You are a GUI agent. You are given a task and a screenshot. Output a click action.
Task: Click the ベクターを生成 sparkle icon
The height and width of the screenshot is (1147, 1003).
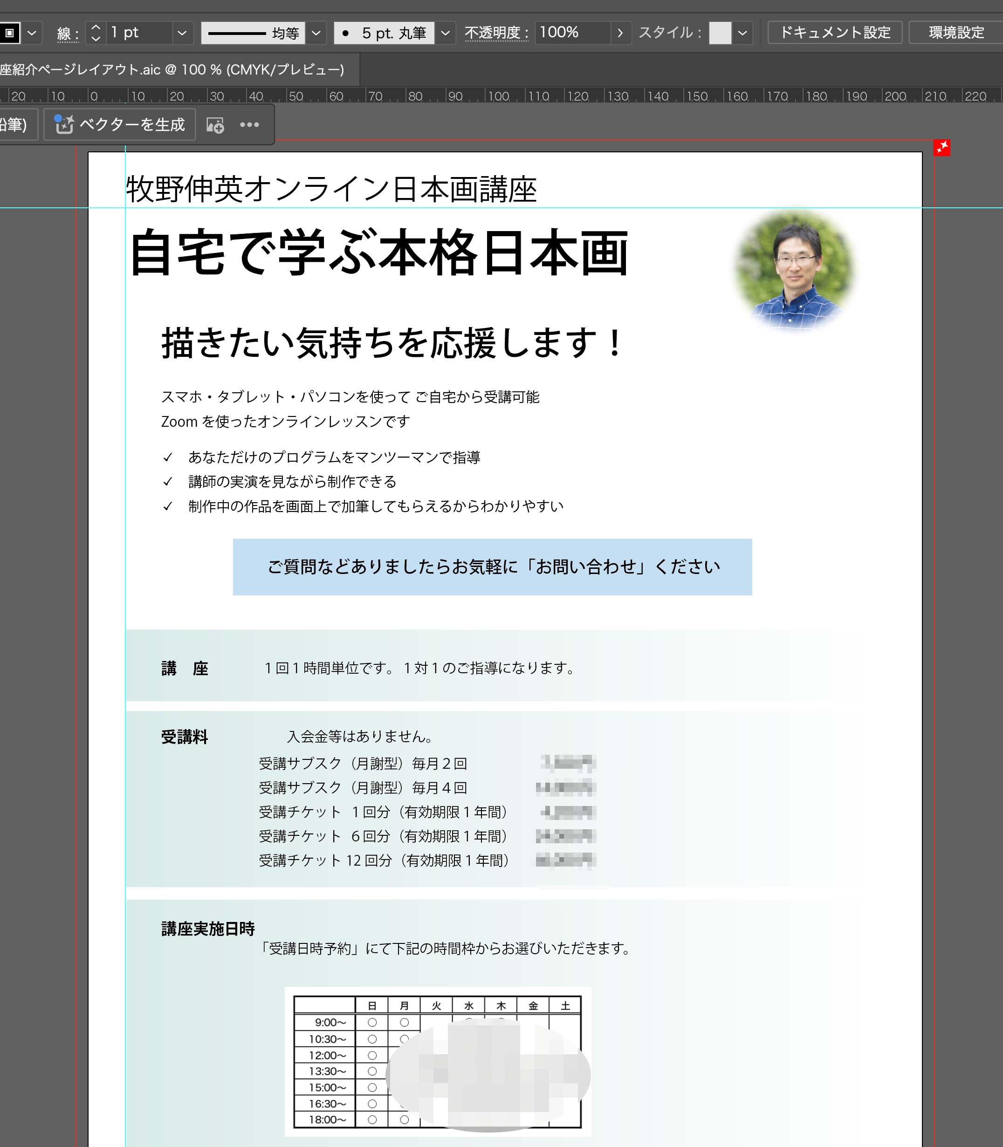(64, 124)
